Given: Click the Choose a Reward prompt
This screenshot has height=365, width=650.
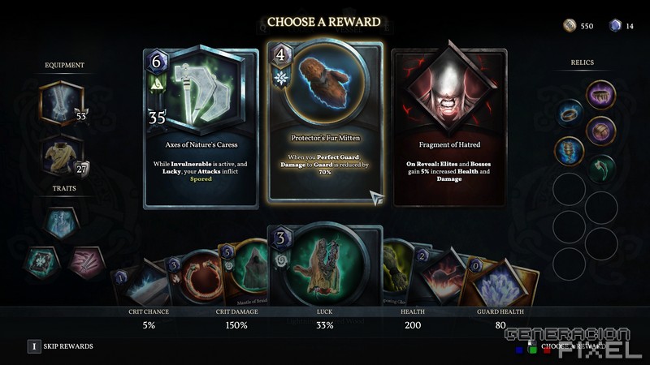Looking at the screenshot, I should pyautogui.click(x=573, y=346).
